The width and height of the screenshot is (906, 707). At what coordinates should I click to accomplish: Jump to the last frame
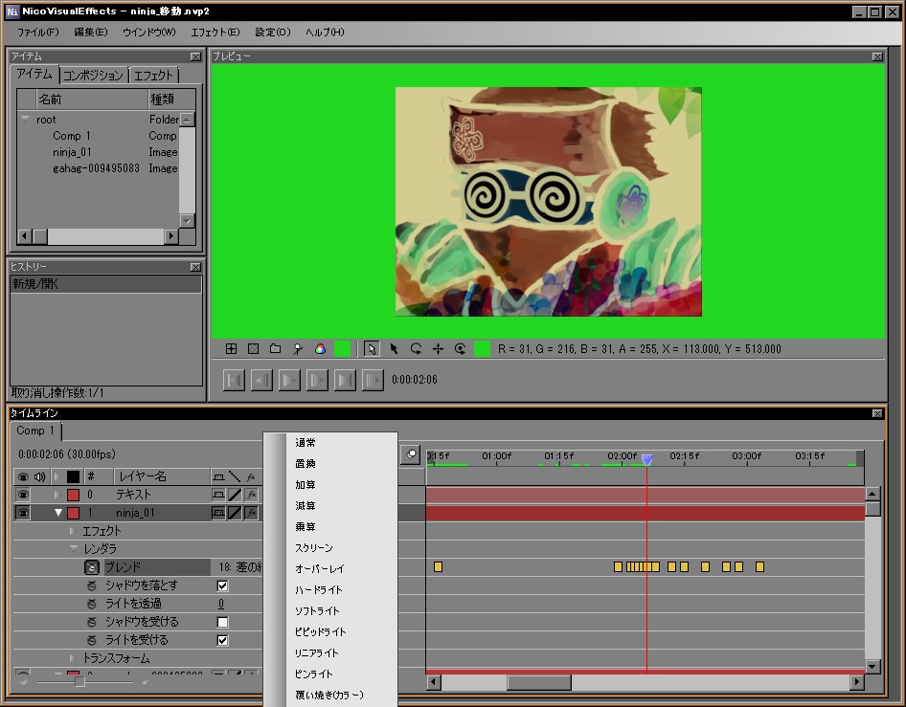coord(345,380)
